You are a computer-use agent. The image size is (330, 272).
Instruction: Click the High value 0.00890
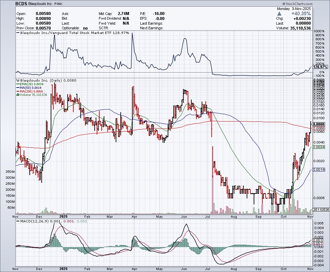pyautogui.click(x=43, y=19)
